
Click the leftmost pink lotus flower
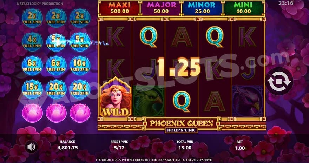click(32, 113)
